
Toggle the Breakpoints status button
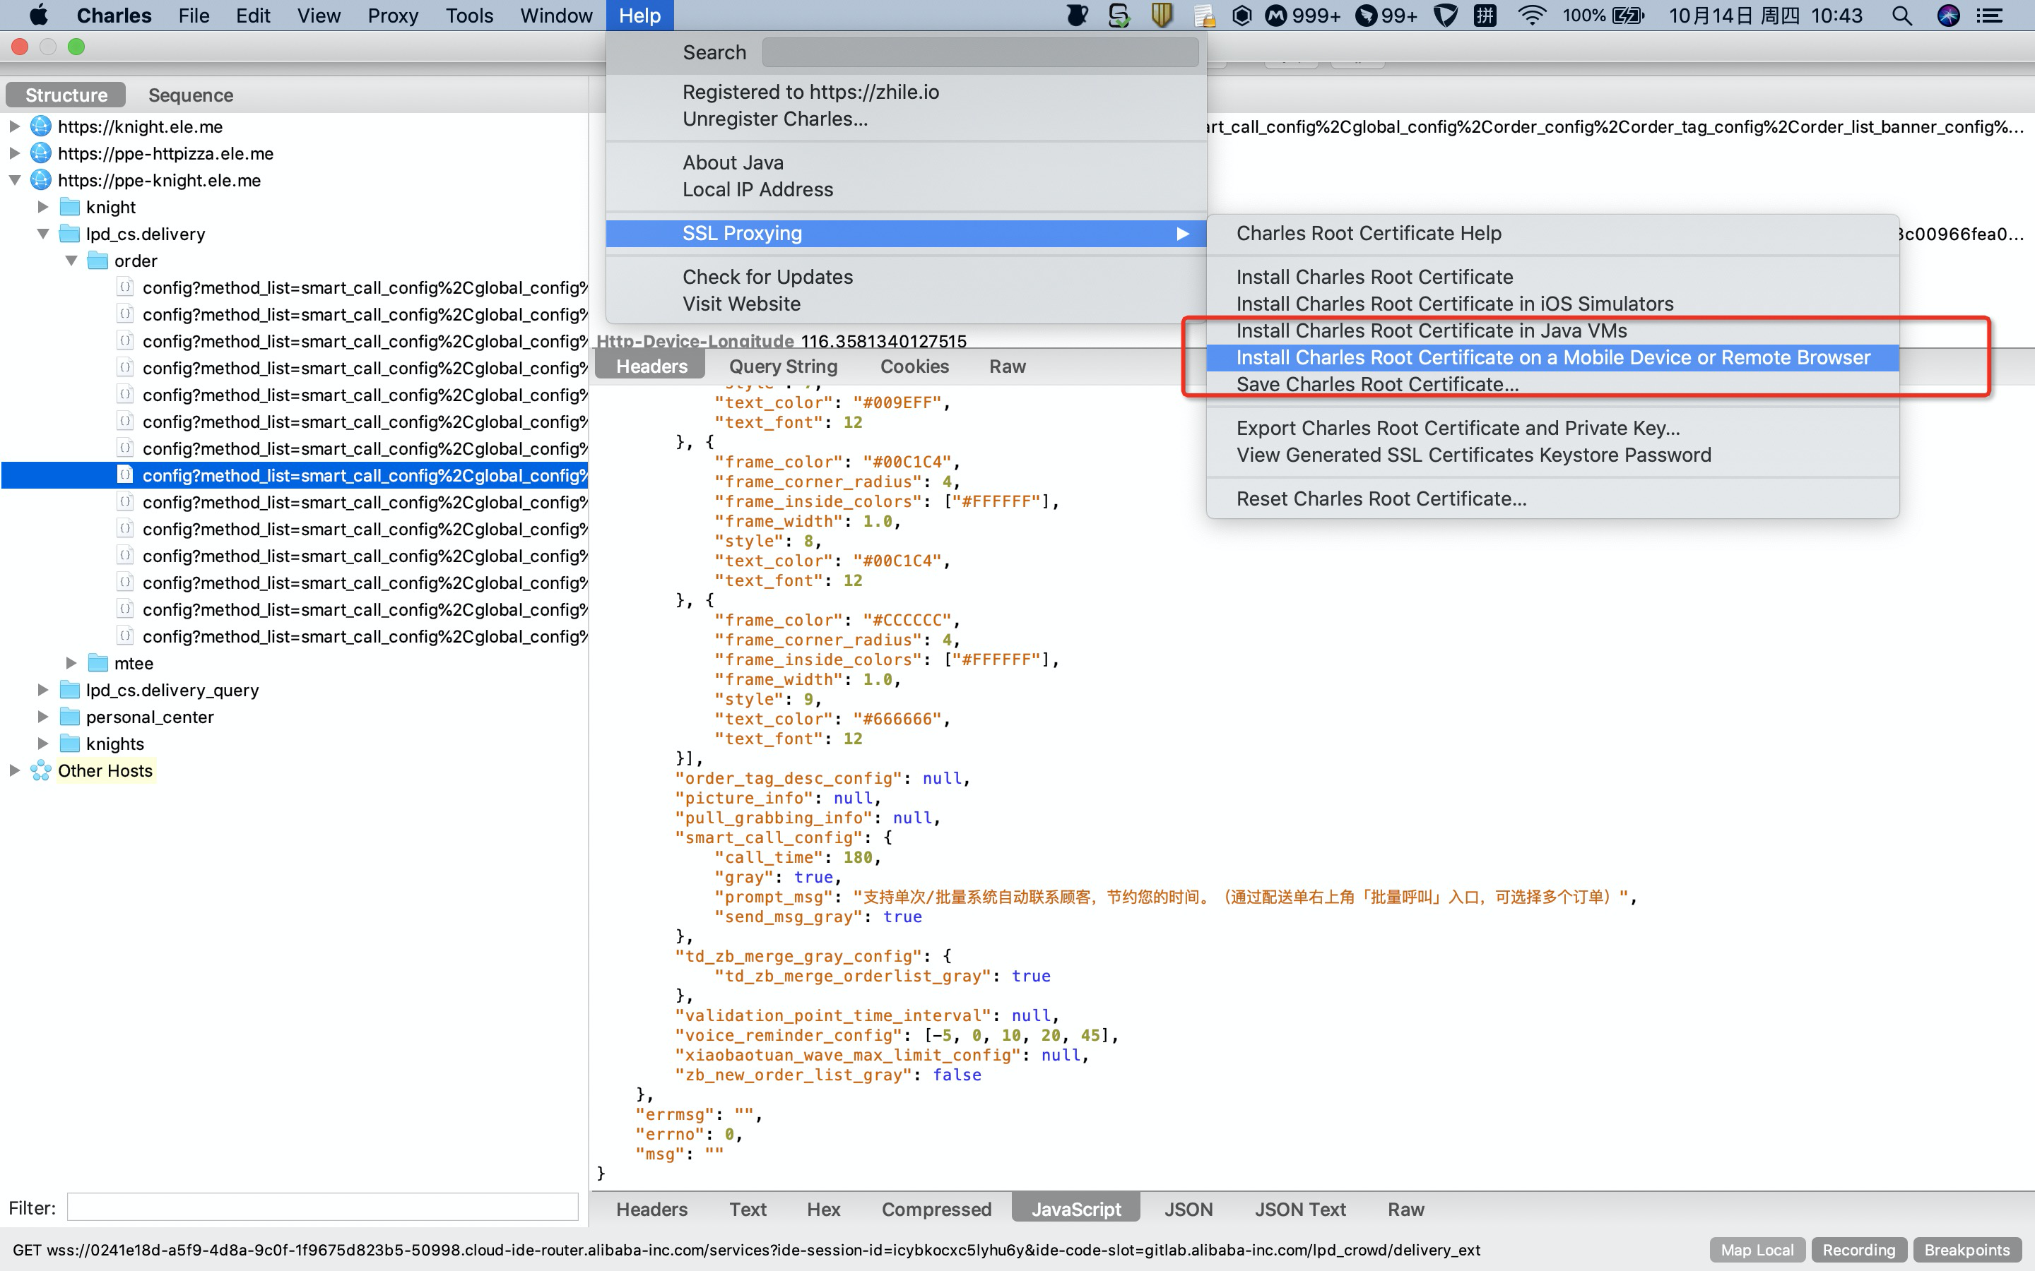point(1967,1250)
